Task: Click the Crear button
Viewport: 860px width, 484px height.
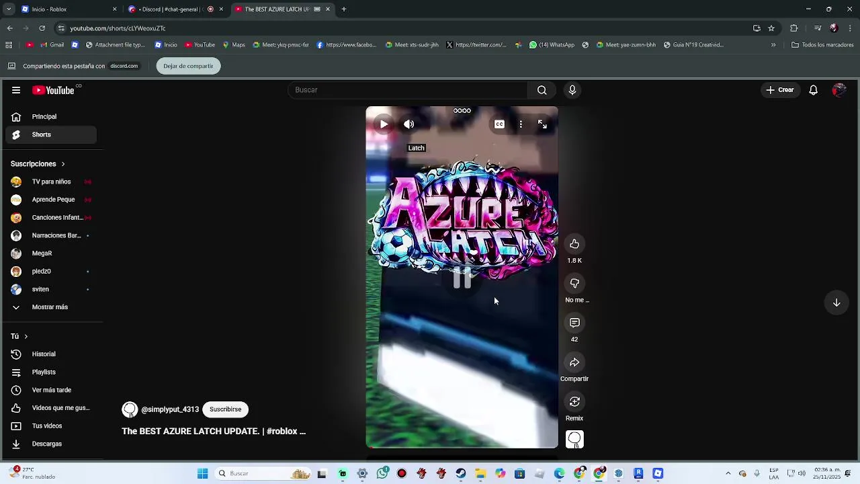Action: coord(779,90)
